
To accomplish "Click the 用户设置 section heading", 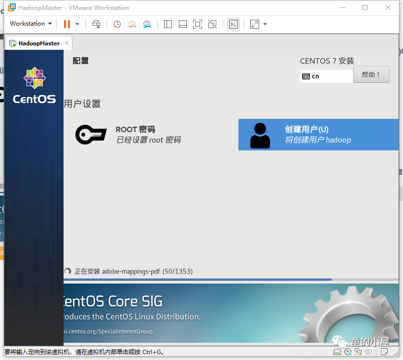I will coord(82,104).
